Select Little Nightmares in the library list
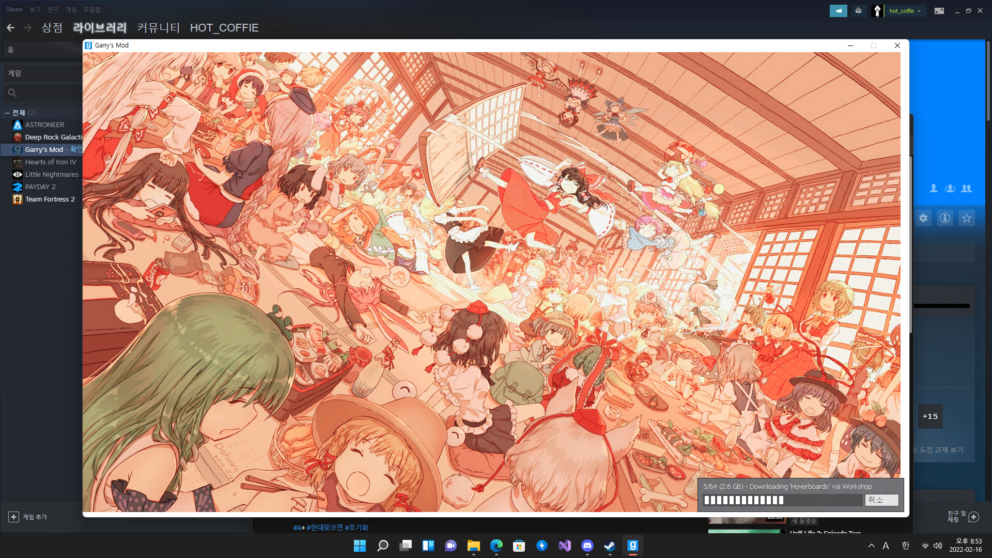 click(x=52, y=175)
